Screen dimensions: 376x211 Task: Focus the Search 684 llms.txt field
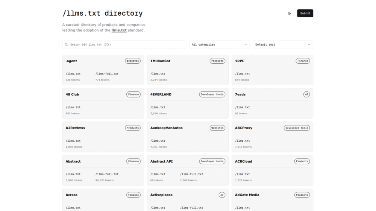click(x=124, y=45)
